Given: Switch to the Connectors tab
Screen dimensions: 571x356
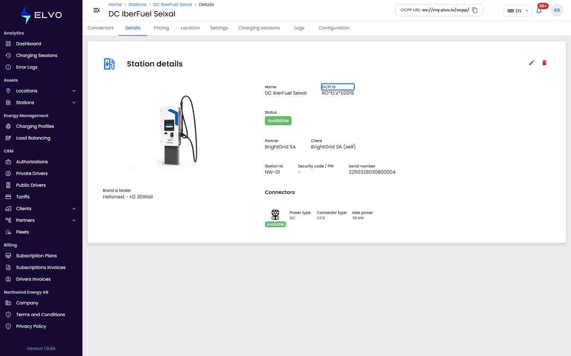Looking at the screenshot, I should (101, 28).
